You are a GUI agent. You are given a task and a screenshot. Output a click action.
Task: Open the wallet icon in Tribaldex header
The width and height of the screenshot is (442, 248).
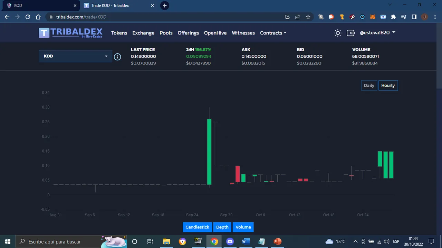point(350,33)
